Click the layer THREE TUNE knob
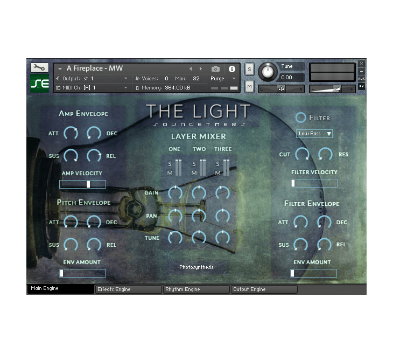 pos(222,237)
